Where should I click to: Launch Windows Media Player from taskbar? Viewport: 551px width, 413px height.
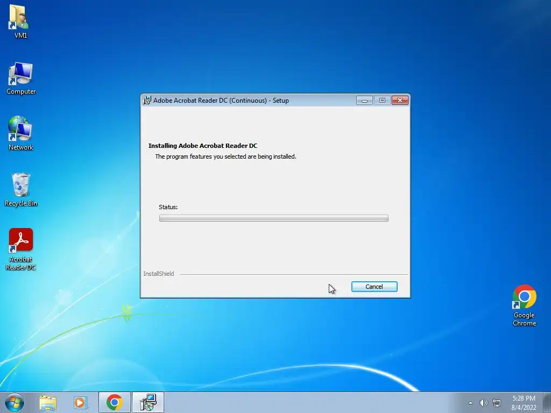coord(81,403)
